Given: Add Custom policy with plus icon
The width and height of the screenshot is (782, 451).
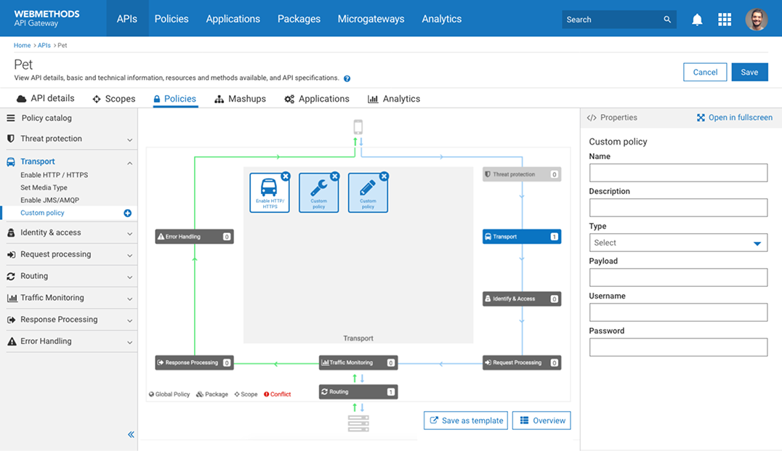Looking at the screenshot, I should (x=128, y=214).
